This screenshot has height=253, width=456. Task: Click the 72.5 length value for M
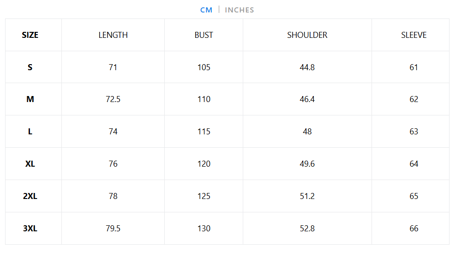113,99
